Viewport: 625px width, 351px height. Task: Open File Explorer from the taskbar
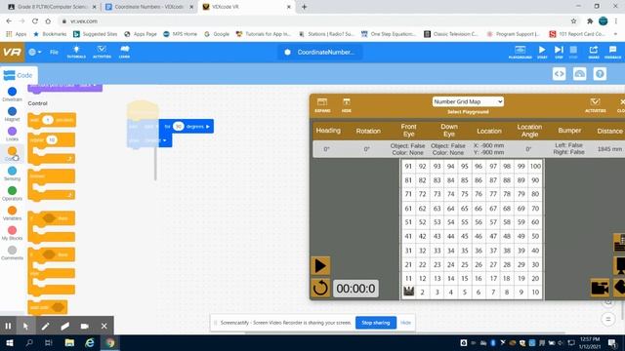(69, 342)
